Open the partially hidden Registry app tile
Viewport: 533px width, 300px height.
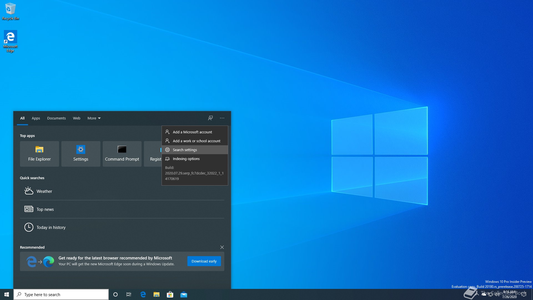coord(153,154)
